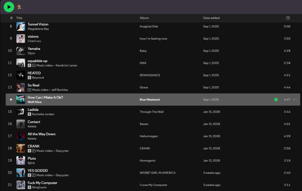
Task: Select the Pluto song title
Action: pos(32,158)
